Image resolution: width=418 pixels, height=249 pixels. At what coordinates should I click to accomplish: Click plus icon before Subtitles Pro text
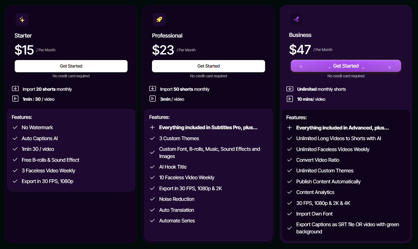pos(153,128)
